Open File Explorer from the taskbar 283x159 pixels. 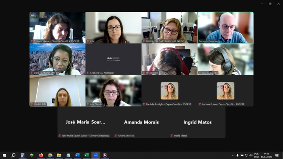tap(59, 155)
